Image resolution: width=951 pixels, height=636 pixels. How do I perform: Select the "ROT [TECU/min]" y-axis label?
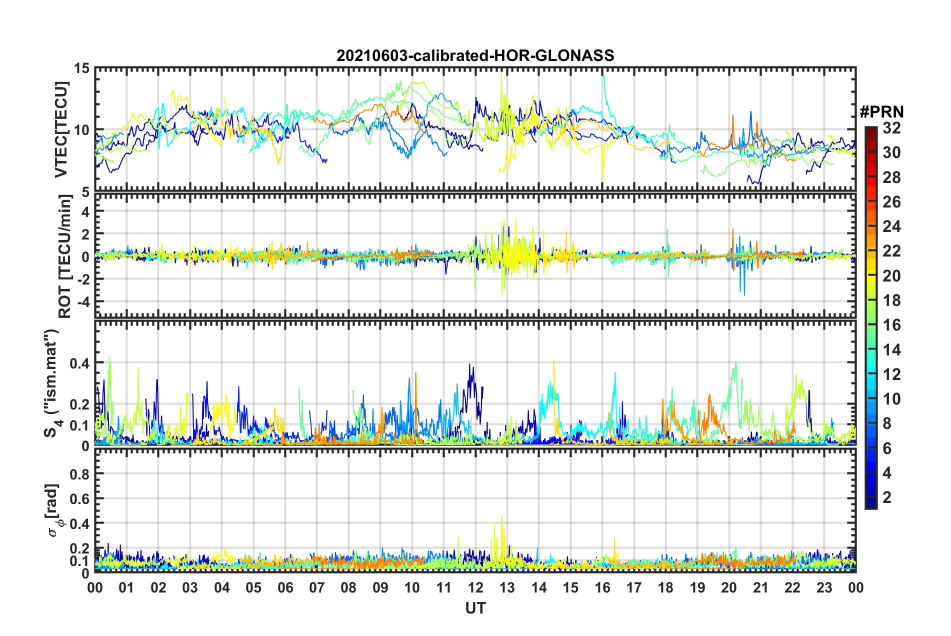click(x=65, y=256)
